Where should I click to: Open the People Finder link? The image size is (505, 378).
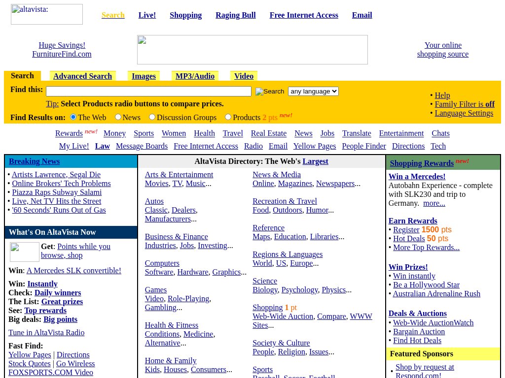[364, 146]
